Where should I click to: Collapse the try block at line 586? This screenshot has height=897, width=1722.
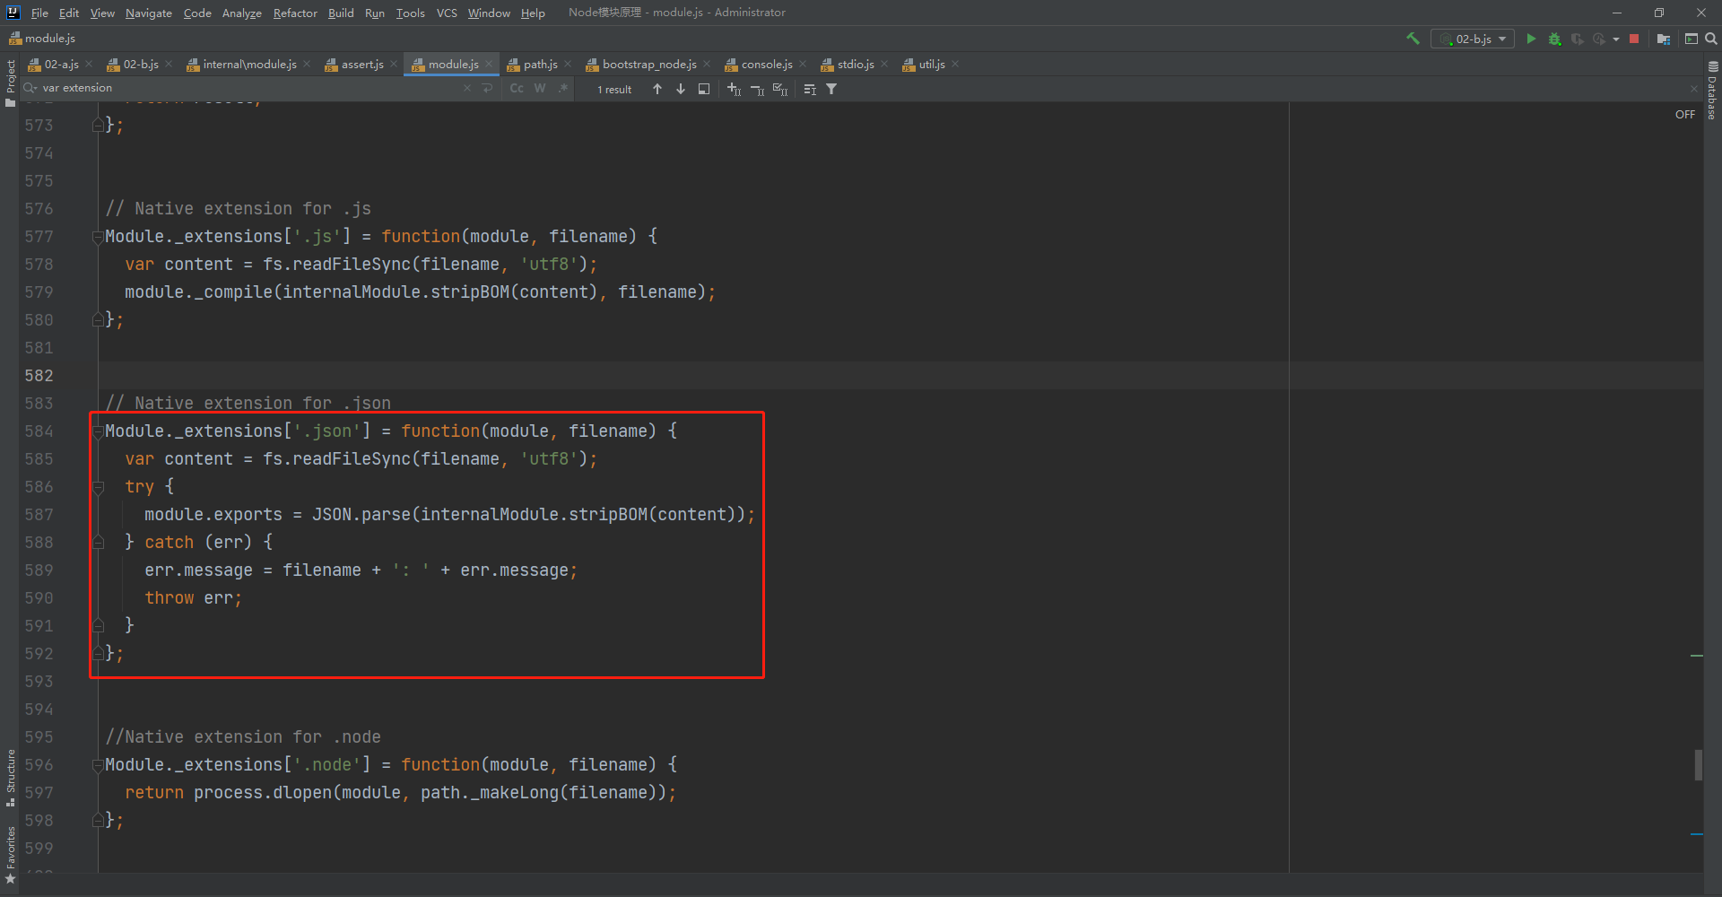pos(98,487)
